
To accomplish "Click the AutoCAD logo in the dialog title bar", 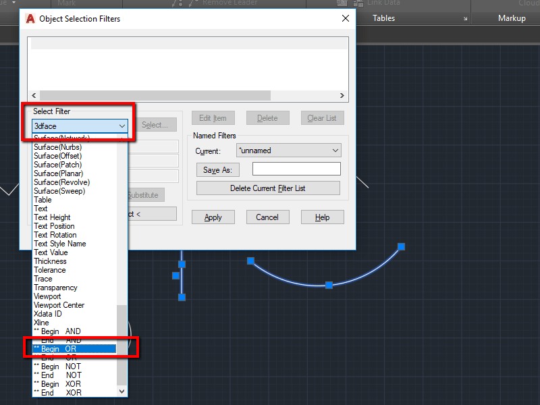I will point(30,19).
